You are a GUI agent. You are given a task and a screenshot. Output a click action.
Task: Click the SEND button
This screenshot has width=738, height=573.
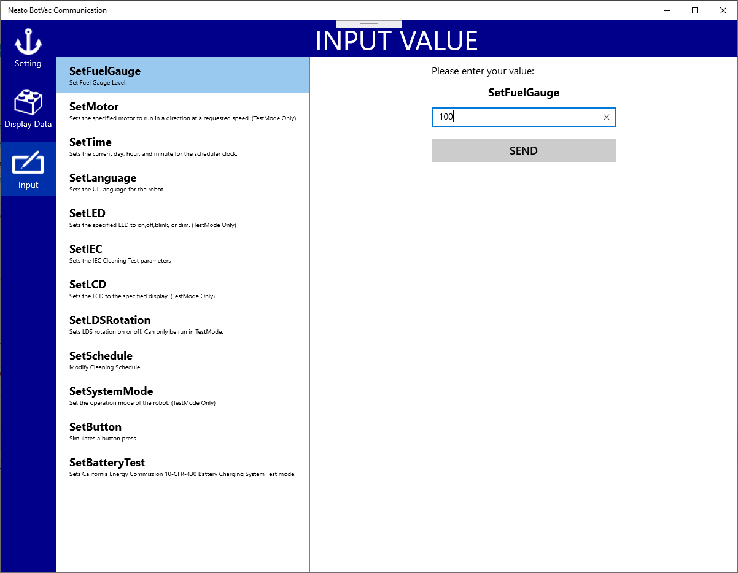[524, 151]
